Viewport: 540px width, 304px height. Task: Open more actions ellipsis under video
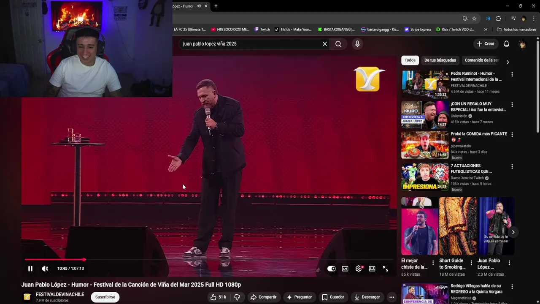coord(391,297)
